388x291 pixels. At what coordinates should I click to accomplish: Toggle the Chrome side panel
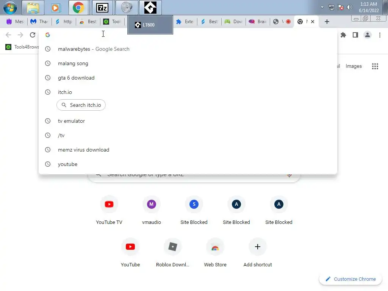(x=355, y=35)
